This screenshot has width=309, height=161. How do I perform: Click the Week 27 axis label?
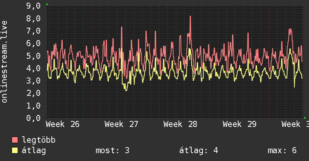coord(121,124)
